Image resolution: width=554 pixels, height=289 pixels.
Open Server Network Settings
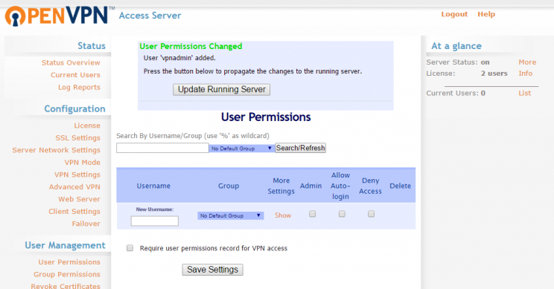[56, 150]
